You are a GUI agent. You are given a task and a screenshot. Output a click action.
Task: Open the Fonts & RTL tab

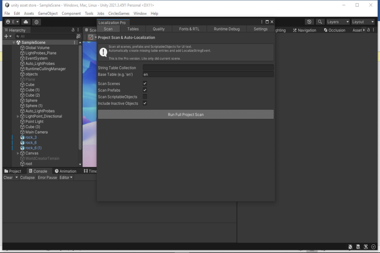[x=189, y=29]
